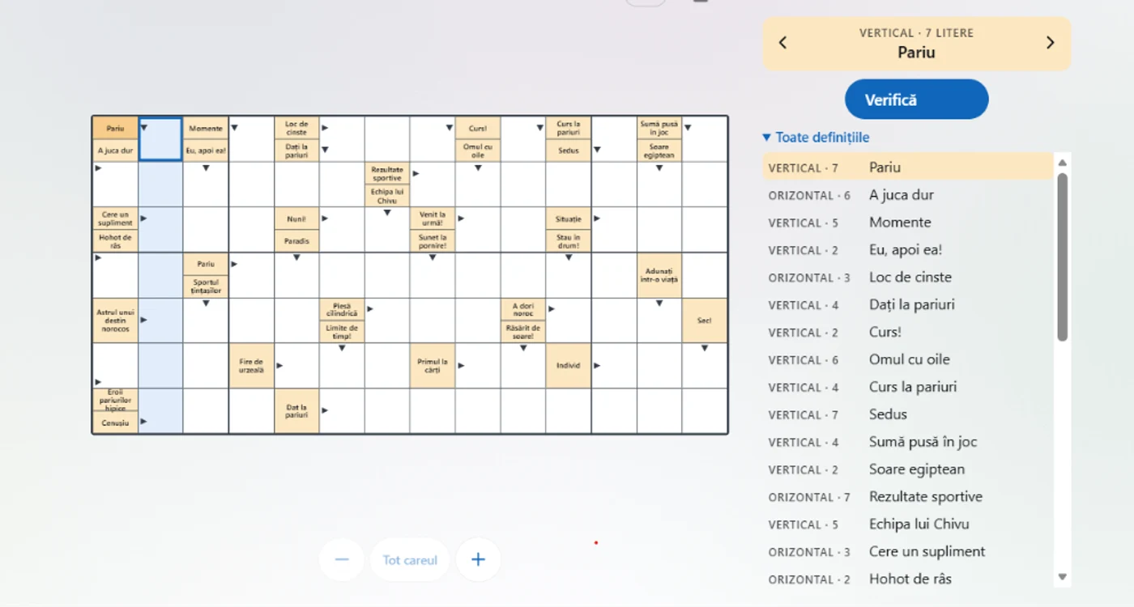
Task: Collapse the Toate definițiile list
Action: (816, 137)
